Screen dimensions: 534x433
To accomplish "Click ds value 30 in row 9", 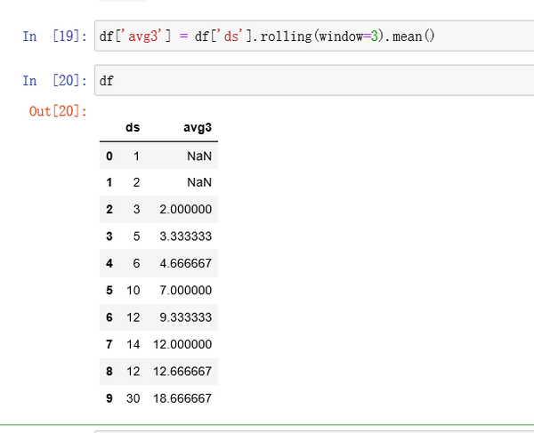I will click(x=133, y=398).
